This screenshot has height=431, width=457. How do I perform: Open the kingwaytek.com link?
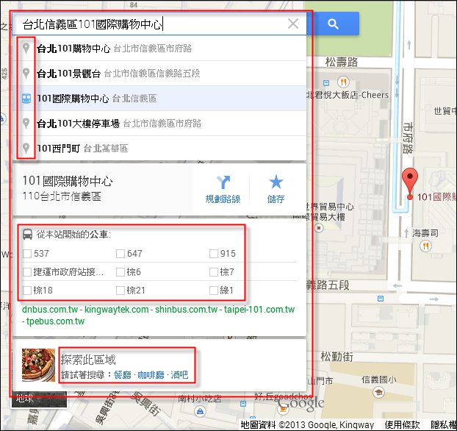[x=117, y=310]
